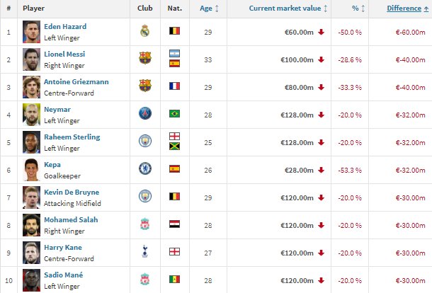Click the Egypt flag next to Mohamed Salah
The height and width of the screenshot is (293, 432).
175,224
